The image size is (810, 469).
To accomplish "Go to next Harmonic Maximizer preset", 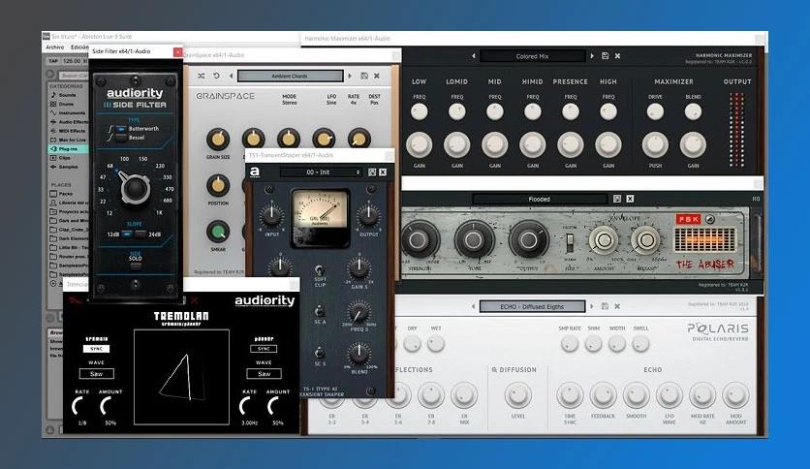I will 590,57.
